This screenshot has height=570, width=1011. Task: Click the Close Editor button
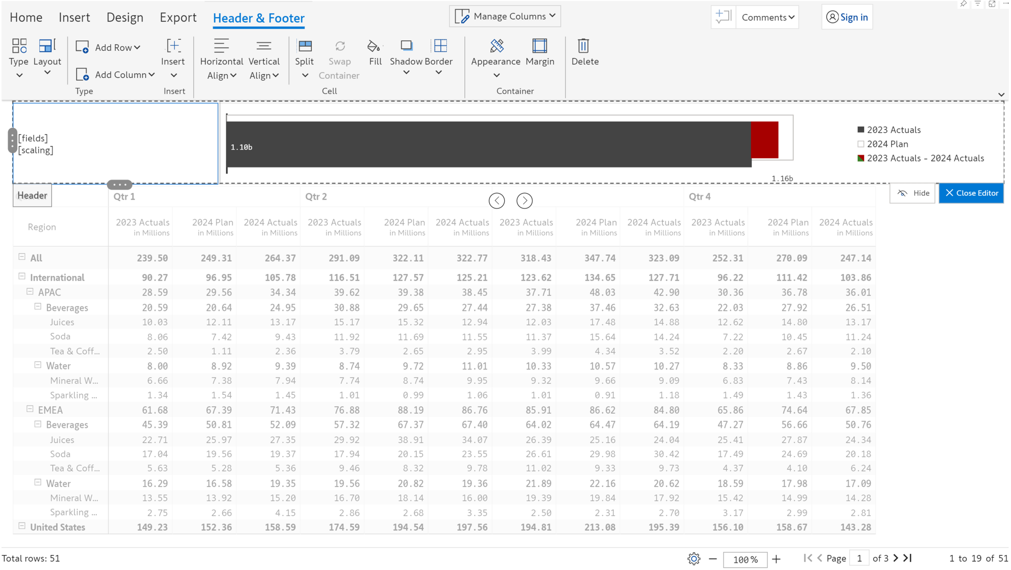click(x=971, y=193)
